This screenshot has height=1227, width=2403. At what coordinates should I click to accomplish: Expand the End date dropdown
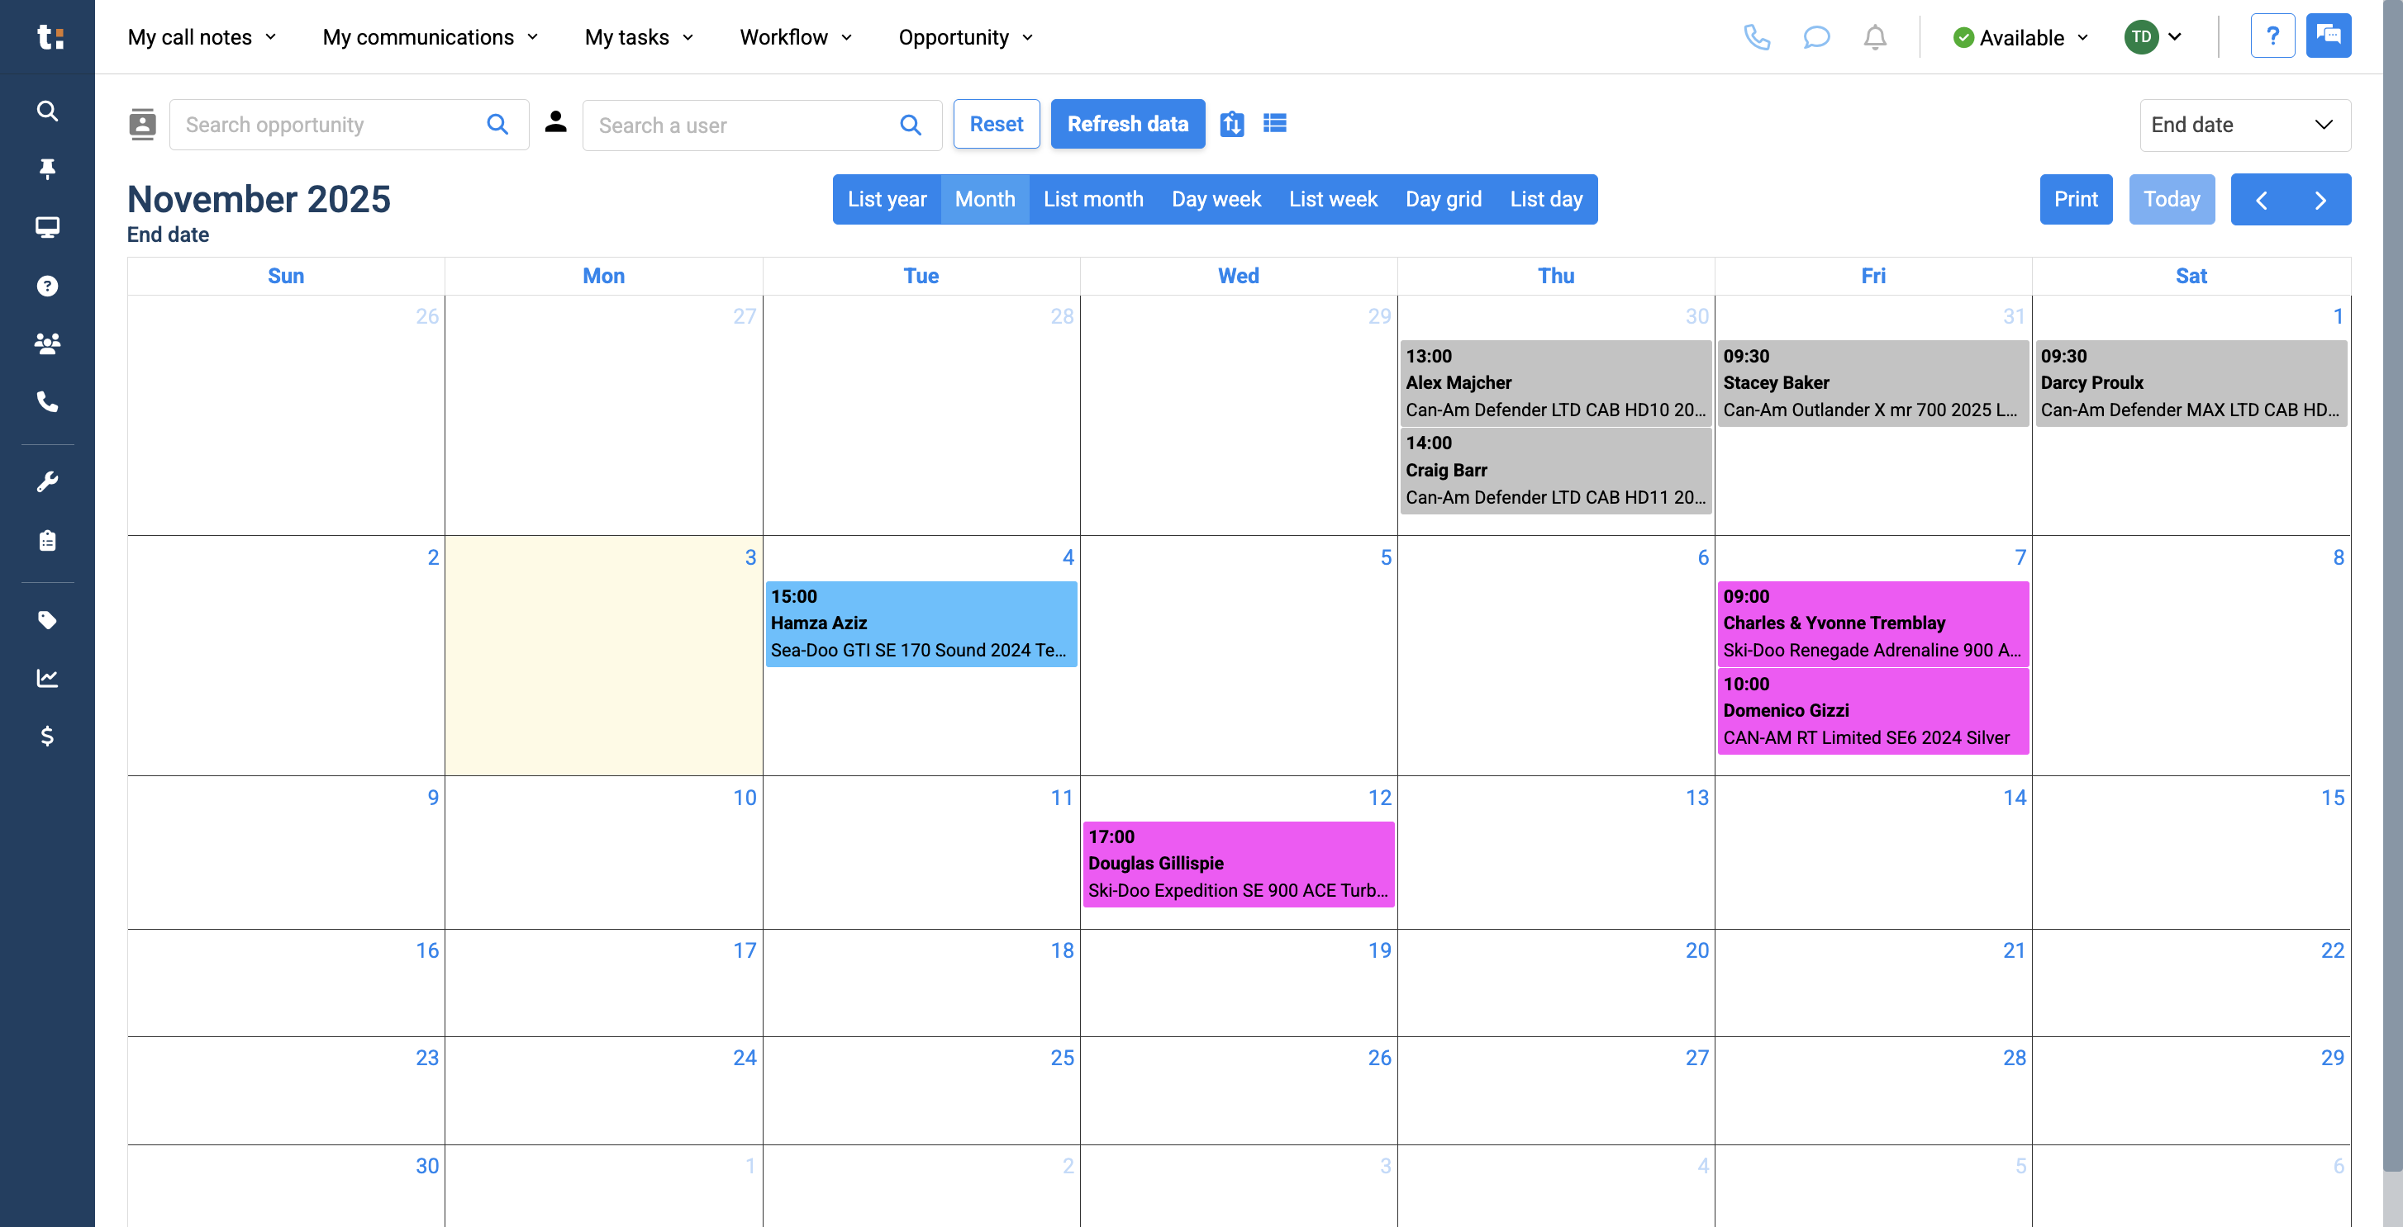[2244, 125]
